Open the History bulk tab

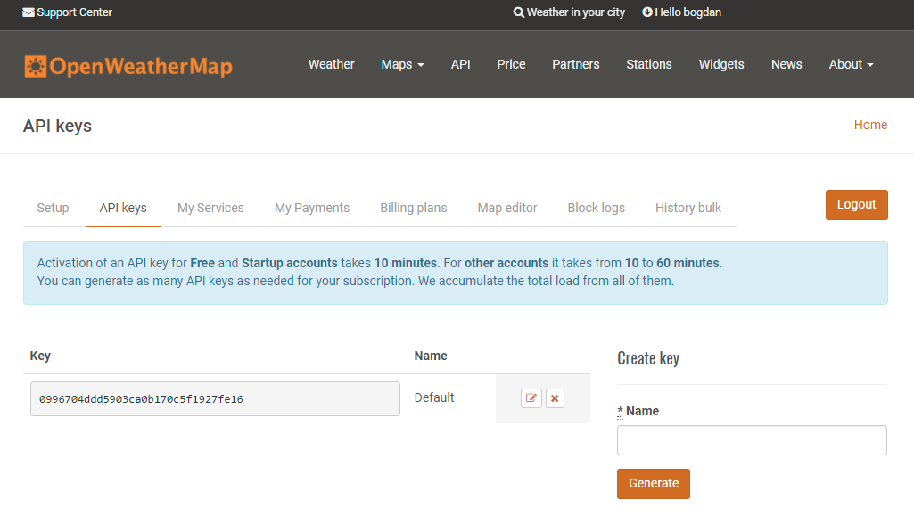pos(688,208)
